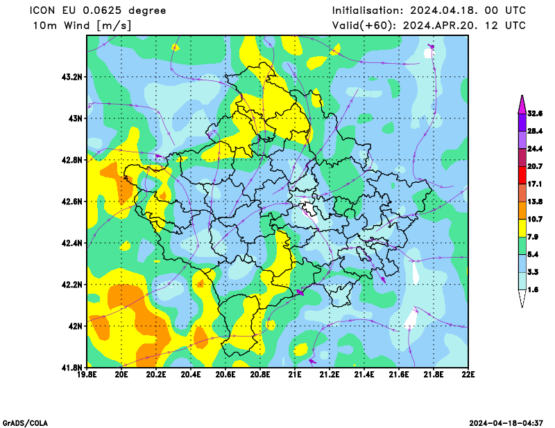Viewport: 555px width, 428px height.
Task: Click the orange legend swatch below 13.8
Action: point(522,211)
